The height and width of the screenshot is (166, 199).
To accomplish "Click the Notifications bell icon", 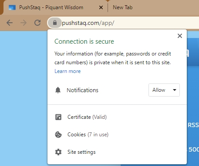I will 58,90.
